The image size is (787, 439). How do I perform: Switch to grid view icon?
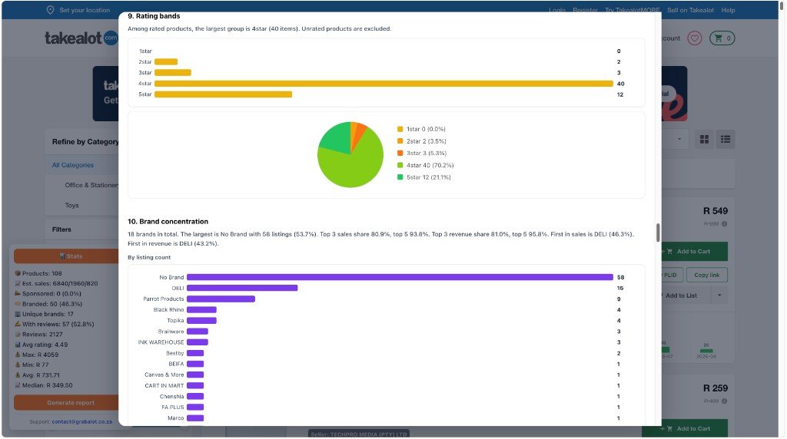coord(704,140)
